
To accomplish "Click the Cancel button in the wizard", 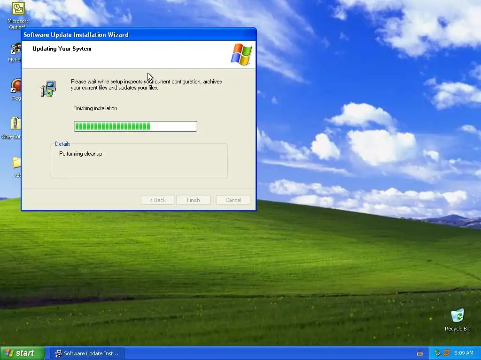I will click(x=233, y=200).
